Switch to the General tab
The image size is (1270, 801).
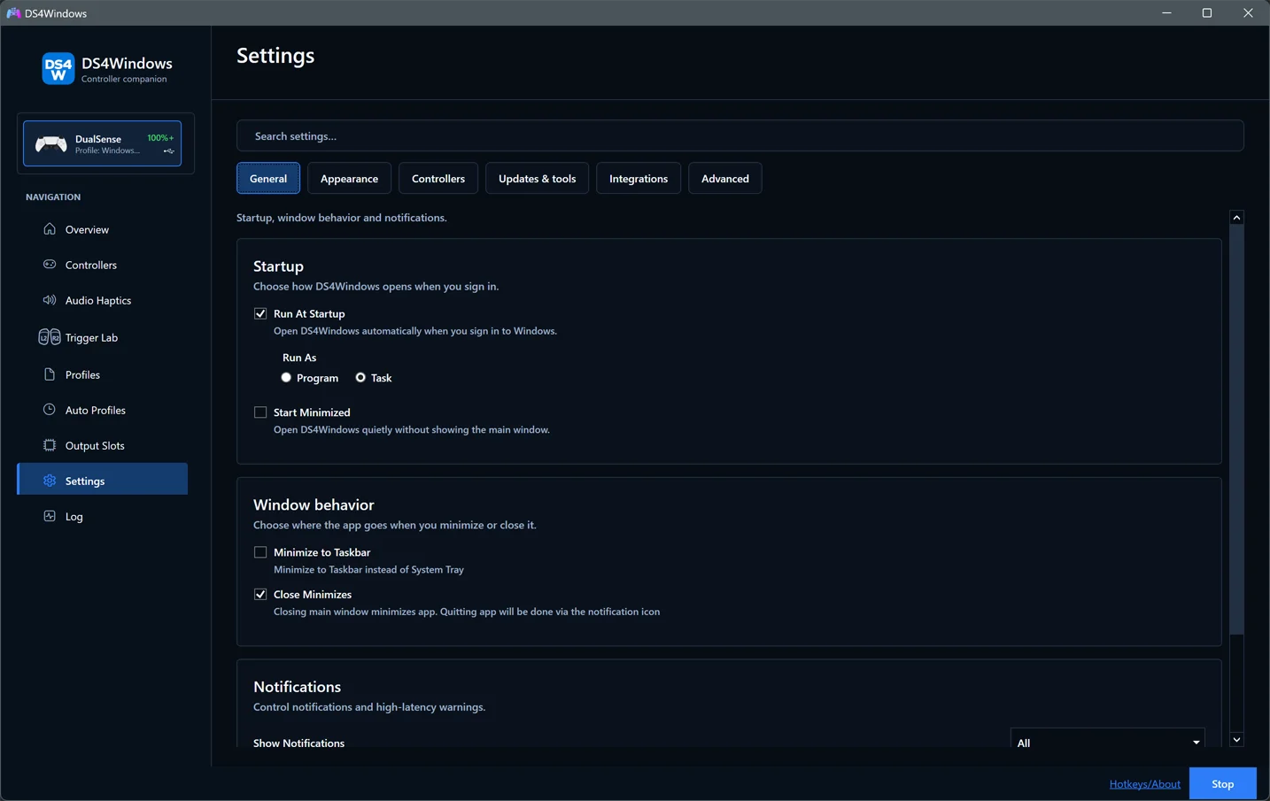pyautogui.click(x=268, y=179)
